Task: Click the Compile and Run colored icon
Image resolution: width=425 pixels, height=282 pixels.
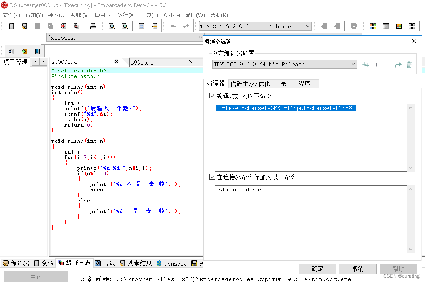Action: click(399, 26)
